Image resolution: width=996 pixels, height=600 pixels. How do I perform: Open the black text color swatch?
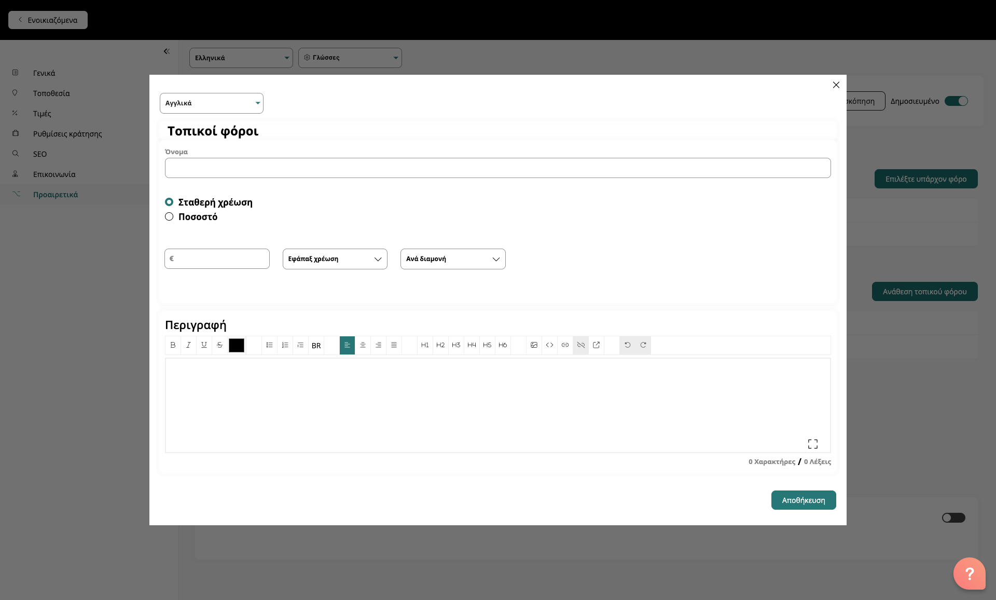tap(237, 345)
